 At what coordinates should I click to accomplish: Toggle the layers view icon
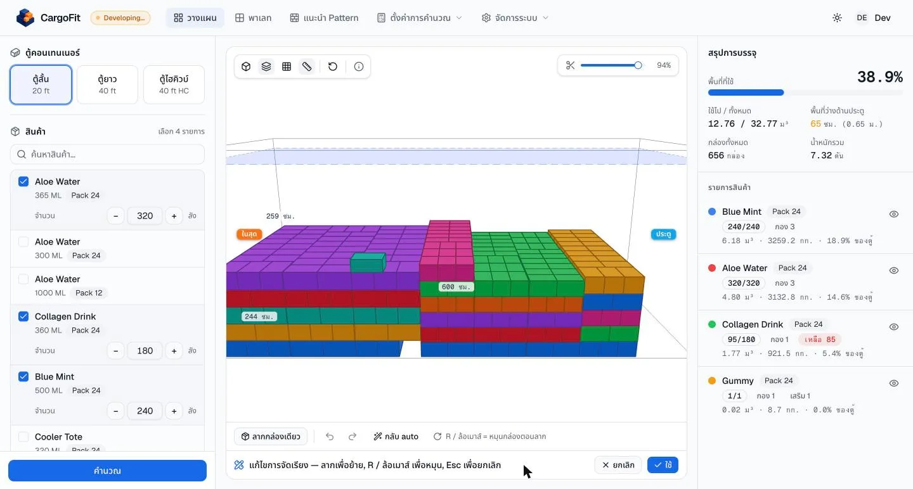pyautogui.click(x=266, y=67)
